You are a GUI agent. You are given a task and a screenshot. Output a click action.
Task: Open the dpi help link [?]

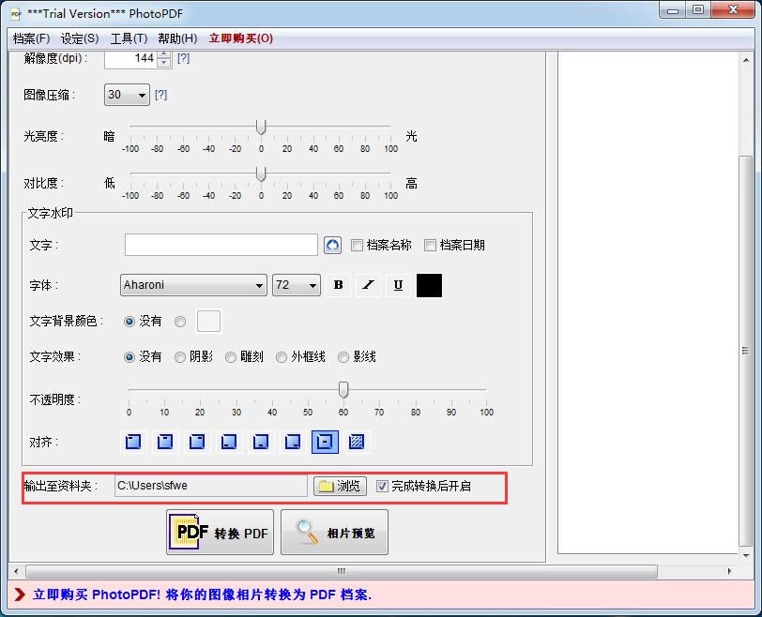click(183, 58)
